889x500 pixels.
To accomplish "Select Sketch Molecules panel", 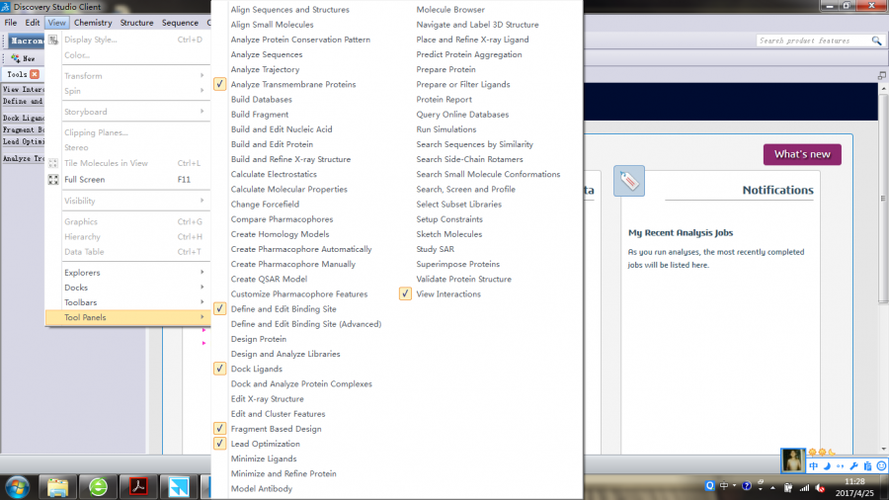I will (x=449, y=234).
